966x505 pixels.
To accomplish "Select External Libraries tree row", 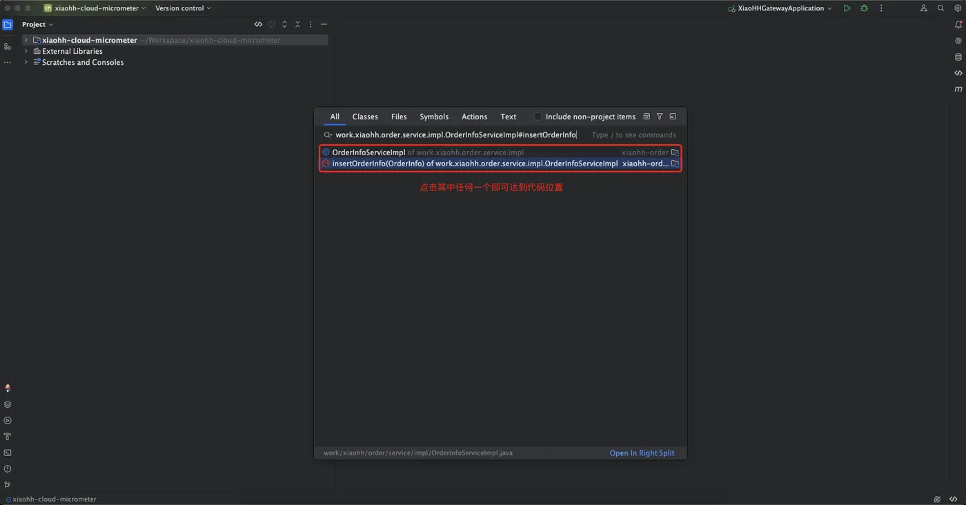I will [x=175, y=51].
